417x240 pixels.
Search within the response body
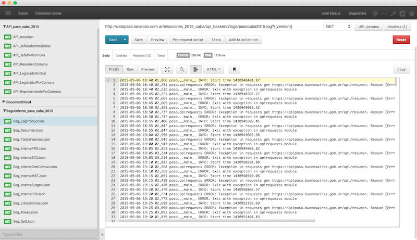click(x=181, y=69)
